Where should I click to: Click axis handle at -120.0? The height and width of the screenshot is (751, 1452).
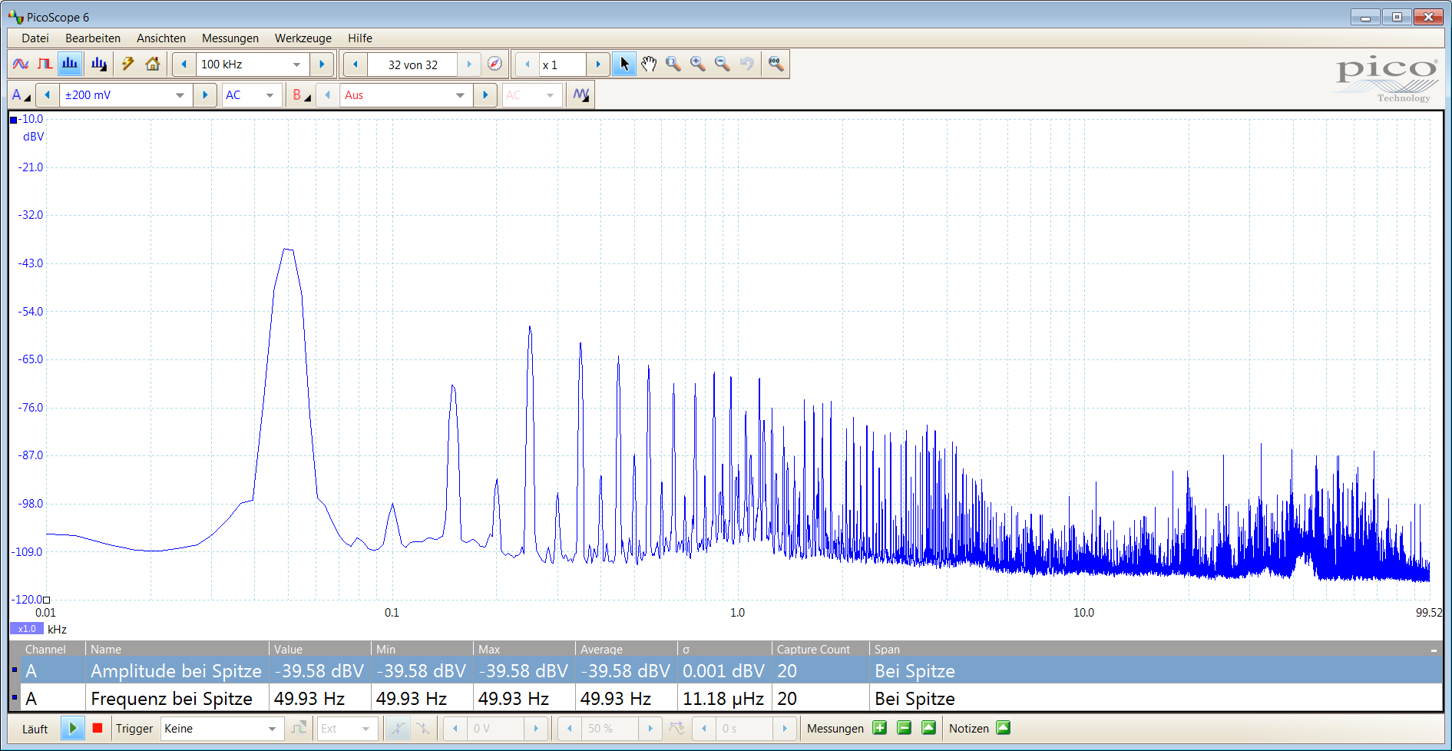coord(47,600)
